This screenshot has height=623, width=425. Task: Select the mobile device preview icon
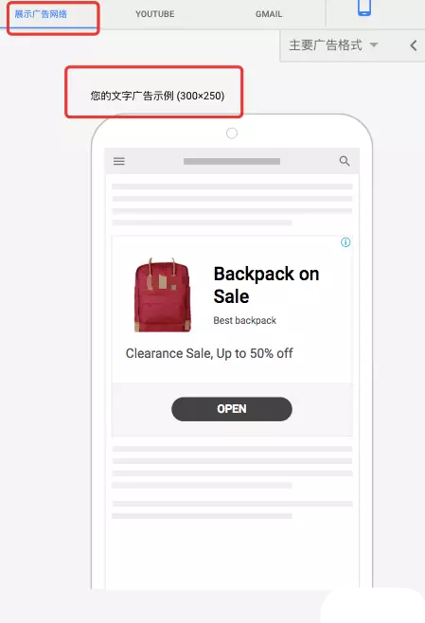[364, 8]
